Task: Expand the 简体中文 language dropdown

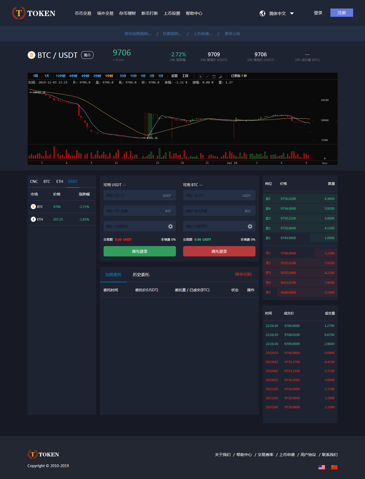Action: click(292, 13)
